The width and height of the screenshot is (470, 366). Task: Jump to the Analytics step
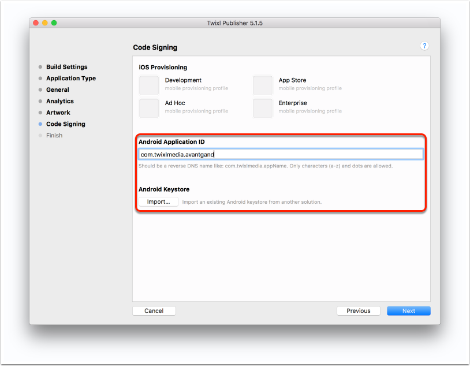pyautogui.click(x=59, y=101)
